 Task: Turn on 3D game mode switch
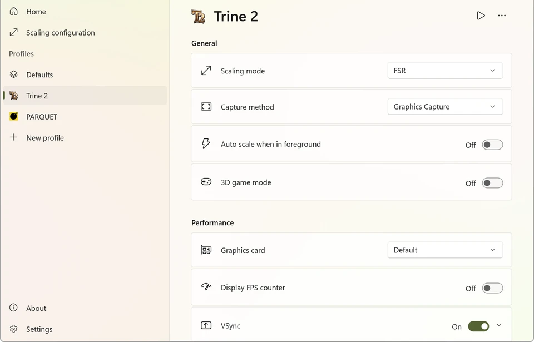pyautogui.click(x=492, y=183)
